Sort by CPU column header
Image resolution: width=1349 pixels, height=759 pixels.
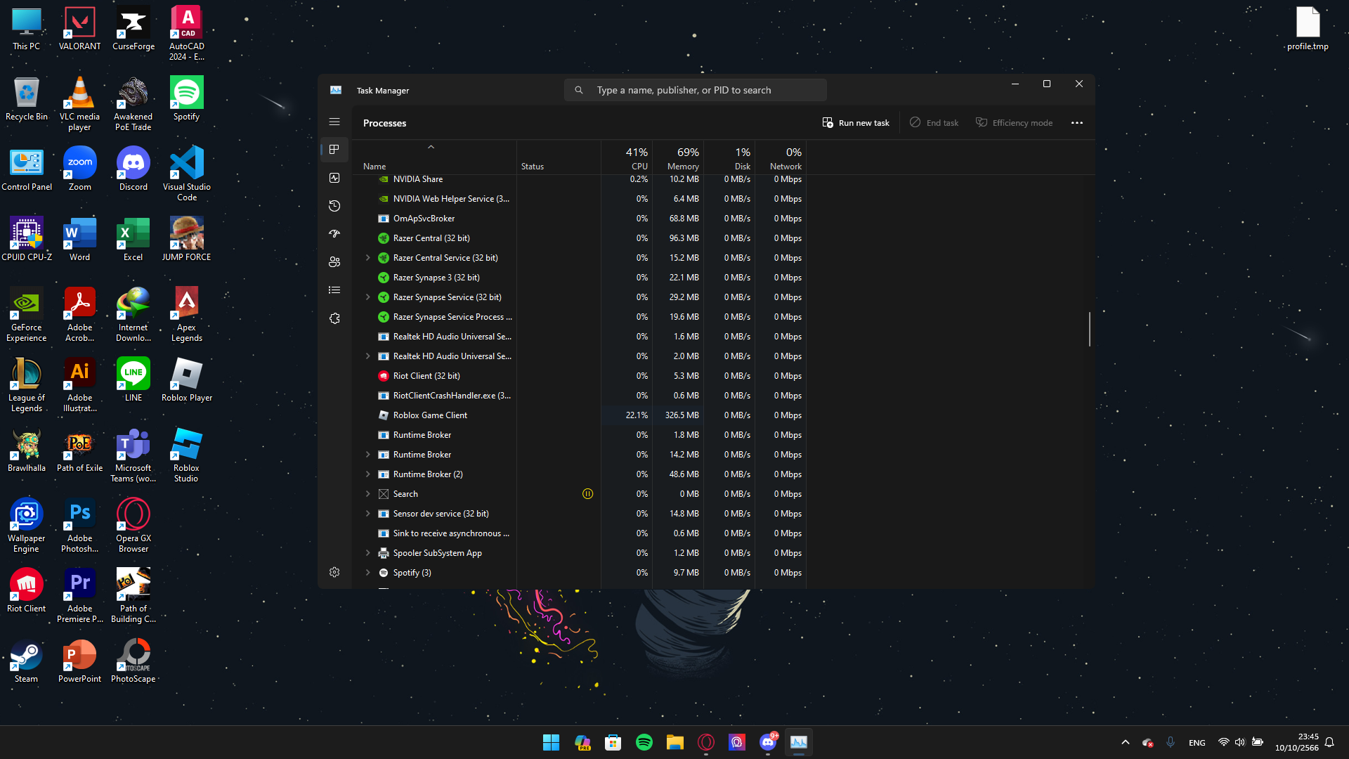627,158
